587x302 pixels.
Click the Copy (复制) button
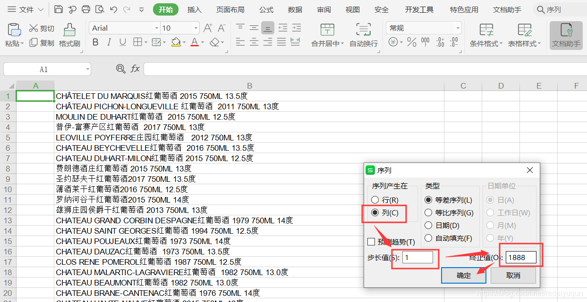click(42, 43)
